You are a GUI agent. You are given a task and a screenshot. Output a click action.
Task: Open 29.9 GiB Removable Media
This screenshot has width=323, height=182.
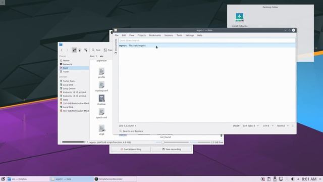pos(74,103)
